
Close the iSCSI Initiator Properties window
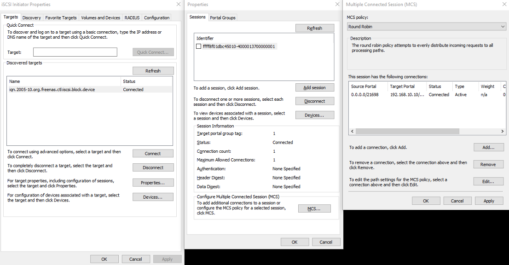coord(178,4)
